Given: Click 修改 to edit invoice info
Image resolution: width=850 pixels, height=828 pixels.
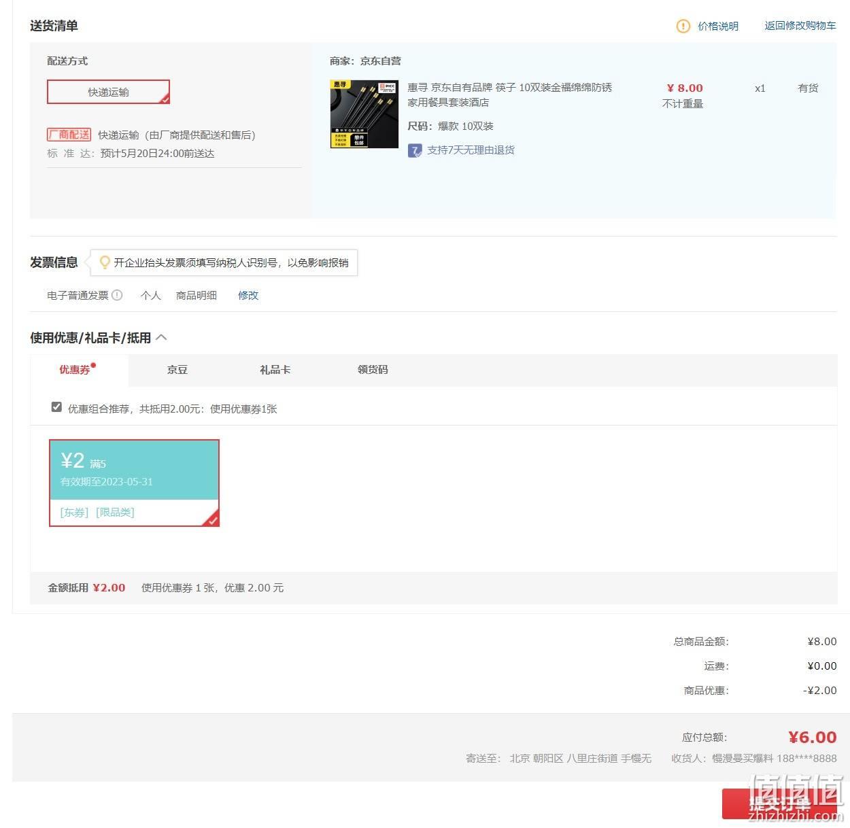Looking at the screenshot, I should tap(248, 295).
